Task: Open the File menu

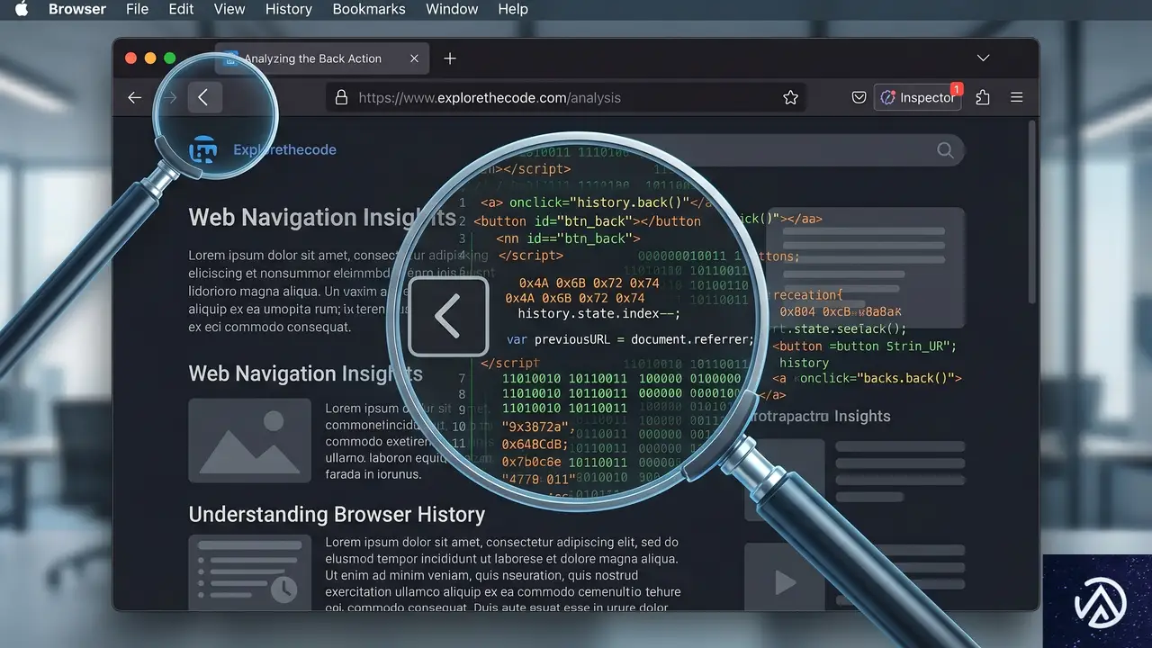Action: (x=137, y=9)
